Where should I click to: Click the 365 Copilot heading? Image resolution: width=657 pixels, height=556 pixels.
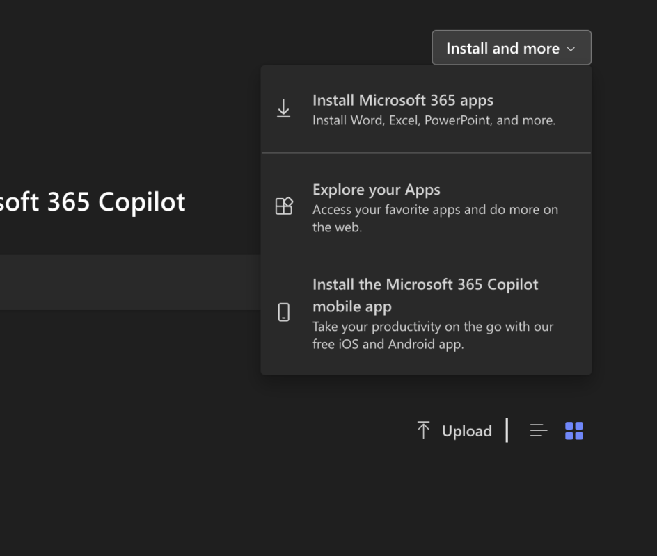click(93, 202)
